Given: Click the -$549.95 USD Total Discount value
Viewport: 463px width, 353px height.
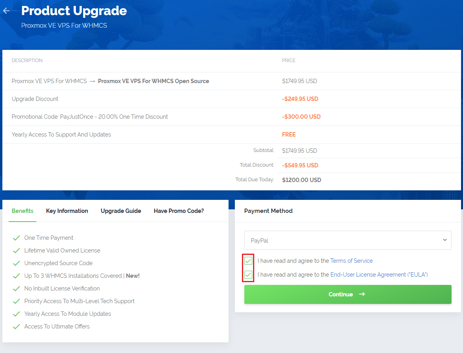Looking at the screenshot, I should (300, 165).
